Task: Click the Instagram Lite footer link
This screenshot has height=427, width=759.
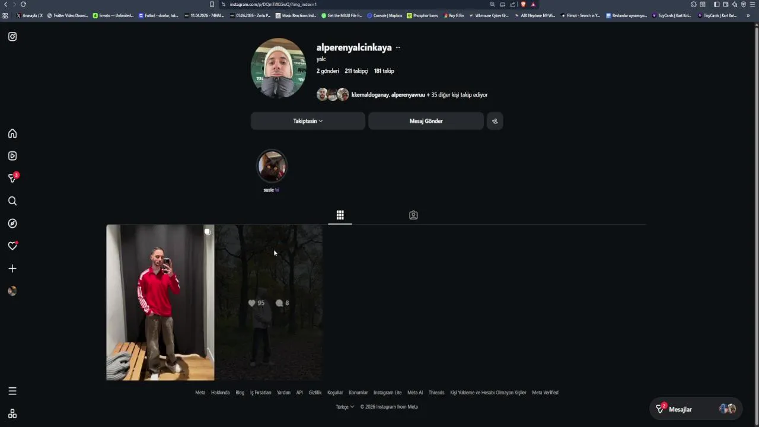Action: [x=387, y=393]
